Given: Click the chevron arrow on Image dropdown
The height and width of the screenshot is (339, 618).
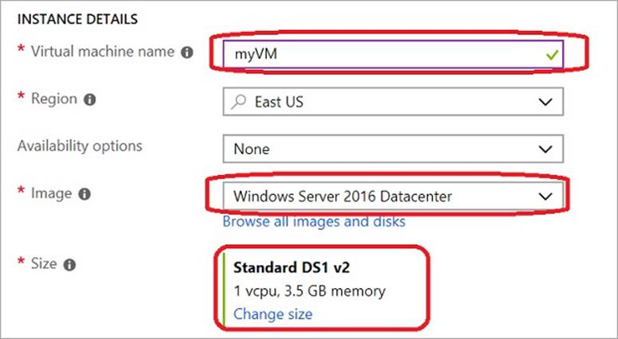Looking at the screenshot, I should [545, 195].
